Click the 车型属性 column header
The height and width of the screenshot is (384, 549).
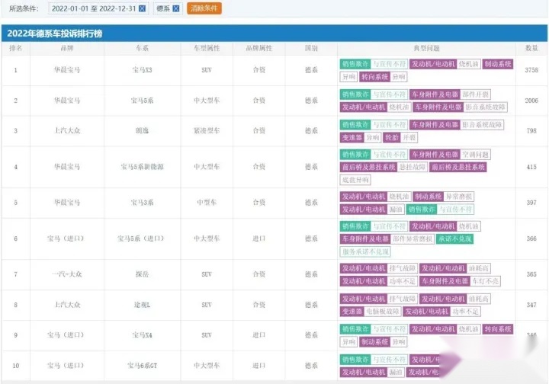pyautogui.click(x=207, y=48)
